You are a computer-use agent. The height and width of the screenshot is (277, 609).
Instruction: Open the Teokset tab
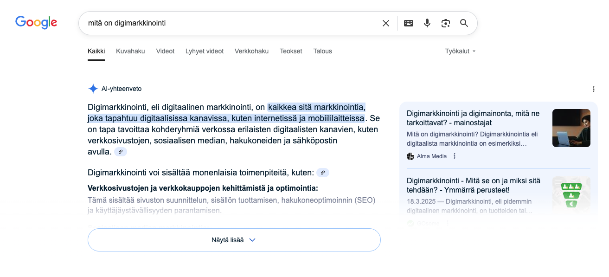291,52
